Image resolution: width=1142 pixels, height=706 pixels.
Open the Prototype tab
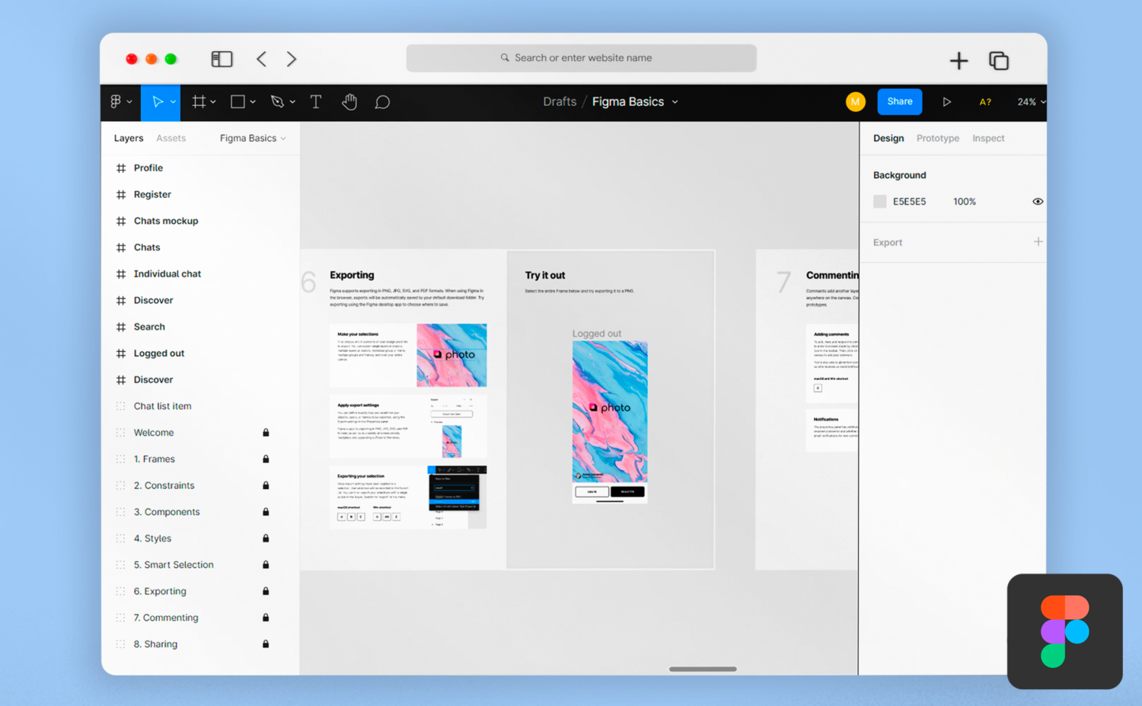pos(938,138)
